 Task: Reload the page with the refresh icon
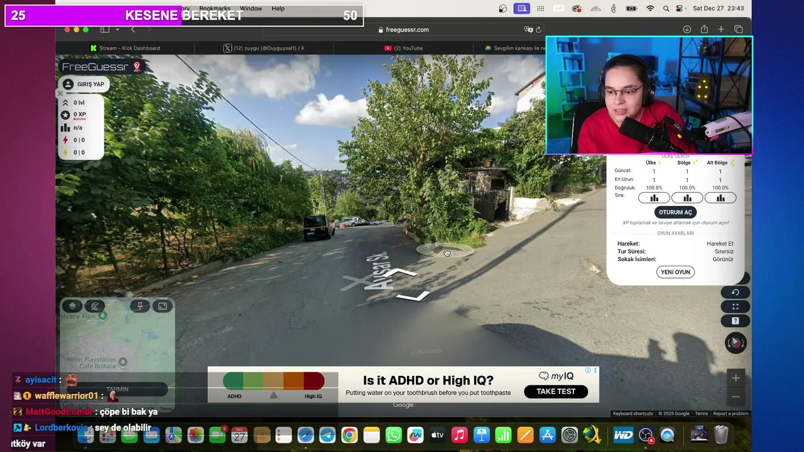tap(538, 30)
